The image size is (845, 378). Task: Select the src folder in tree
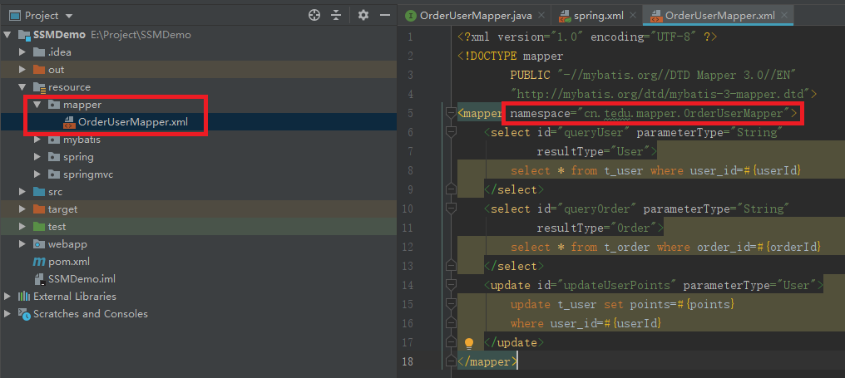point(56,192)
